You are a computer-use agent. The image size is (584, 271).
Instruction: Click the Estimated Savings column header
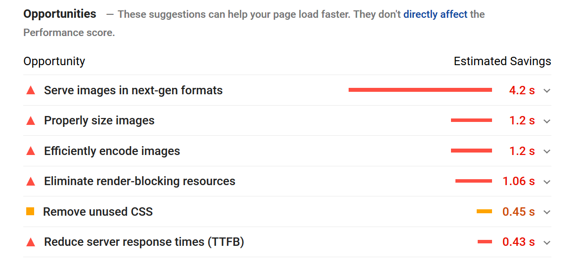click(x=502, y=61)
